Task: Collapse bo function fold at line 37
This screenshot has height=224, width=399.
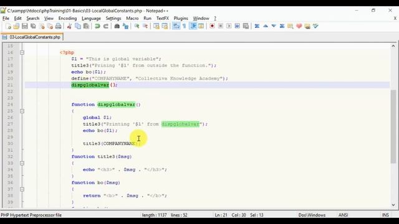Action: pyautogui.click(x=22, y=189)
